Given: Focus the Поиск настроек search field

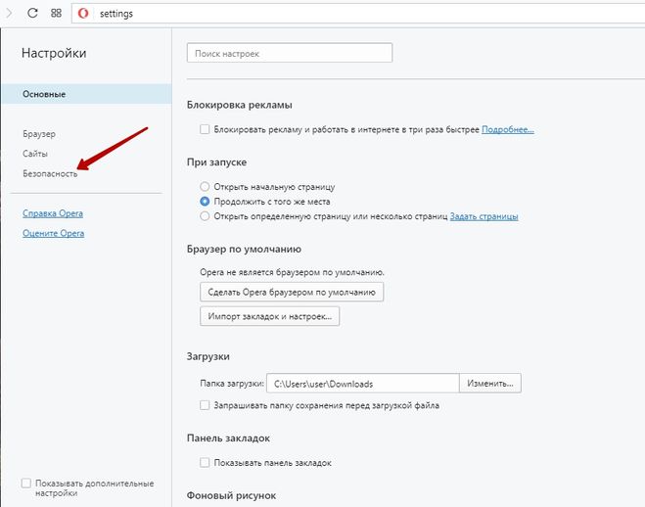Looking at the screenshot, I should [x=290, y=53].
